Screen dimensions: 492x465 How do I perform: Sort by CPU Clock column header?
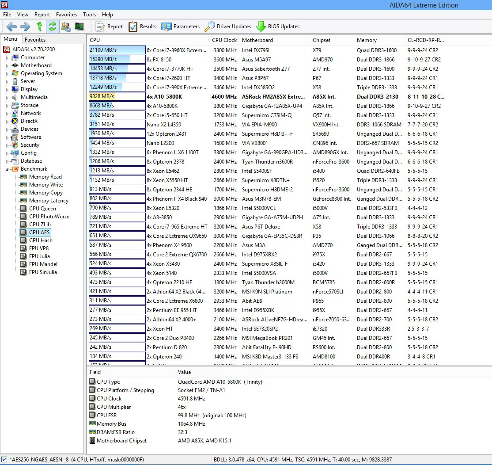pyautogui.click(x=224, y=40)
